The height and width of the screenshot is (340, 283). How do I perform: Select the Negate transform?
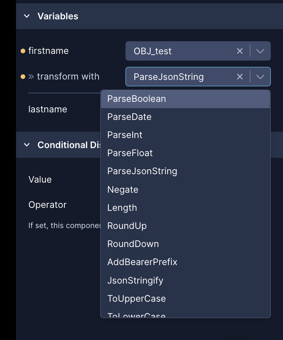point(123,189)
